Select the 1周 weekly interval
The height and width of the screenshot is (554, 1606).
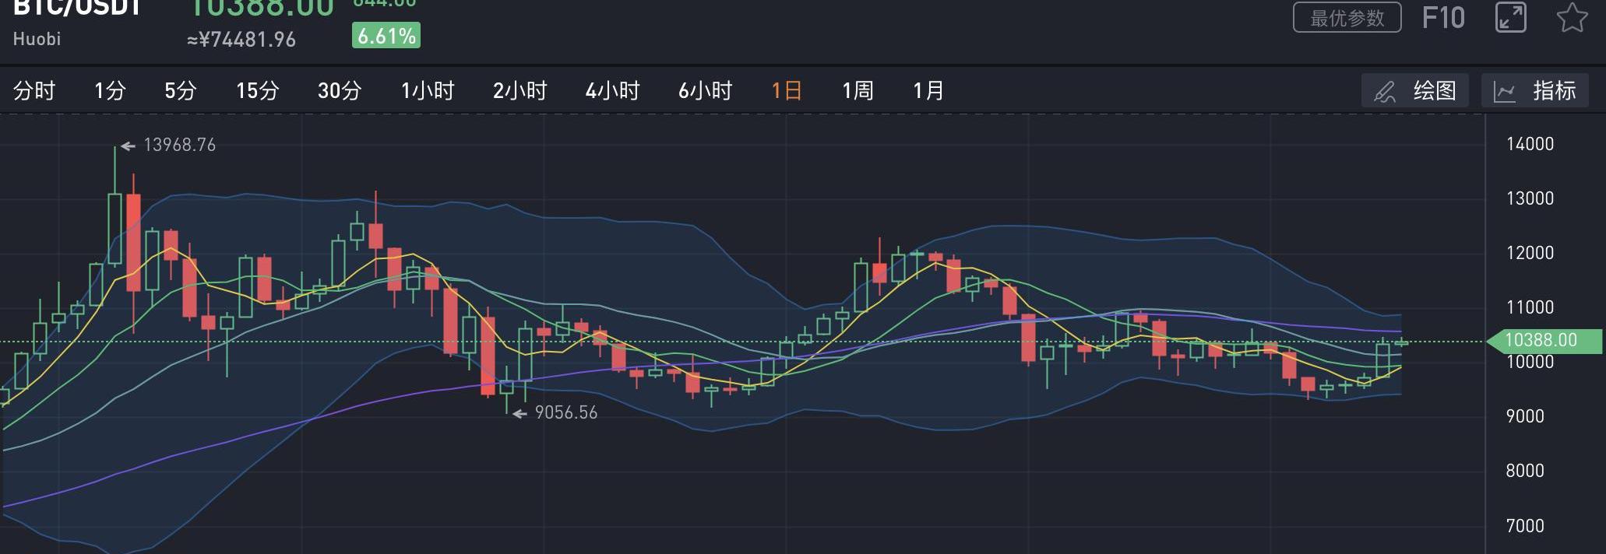[858, 91]
